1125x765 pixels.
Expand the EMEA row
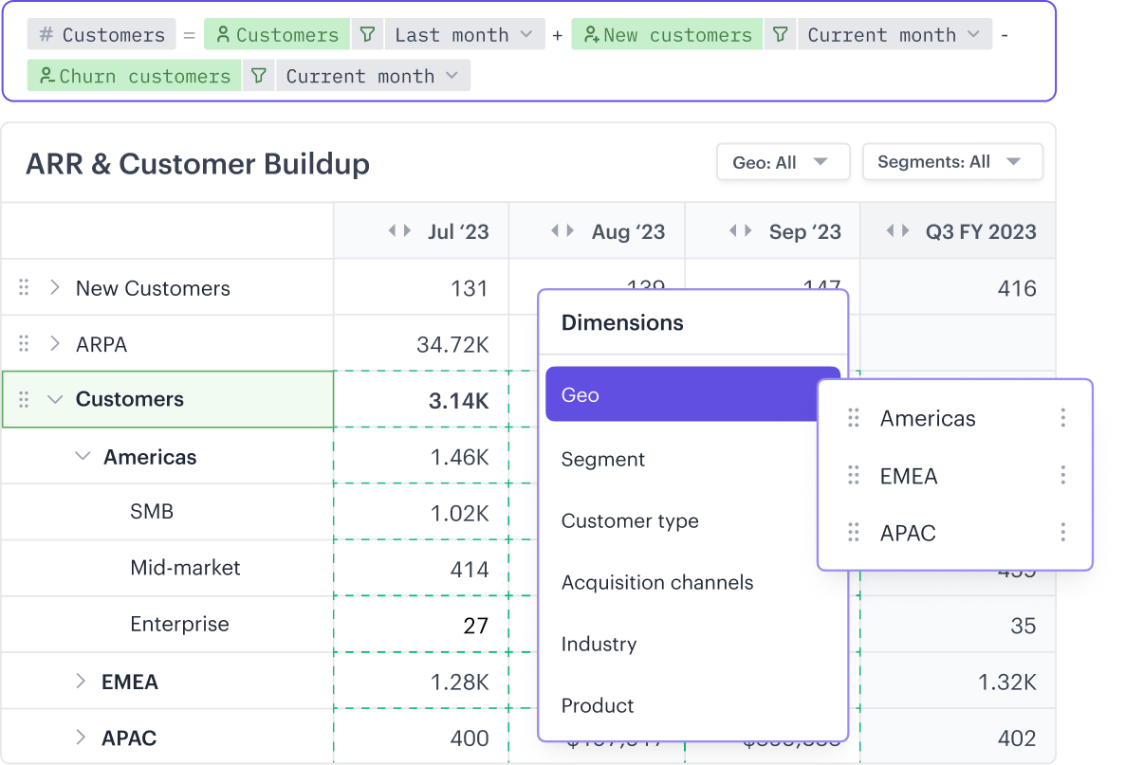pyautogui.click(x=81, y=681)
